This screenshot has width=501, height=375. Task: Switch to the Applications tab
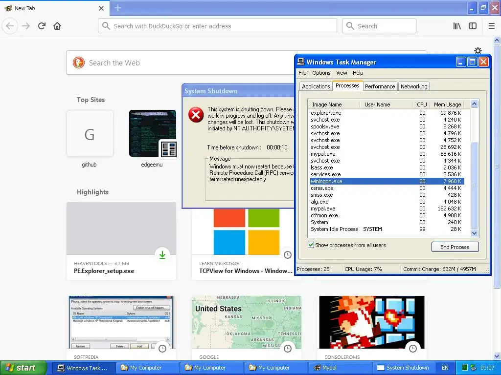click(x=316, y=86)
